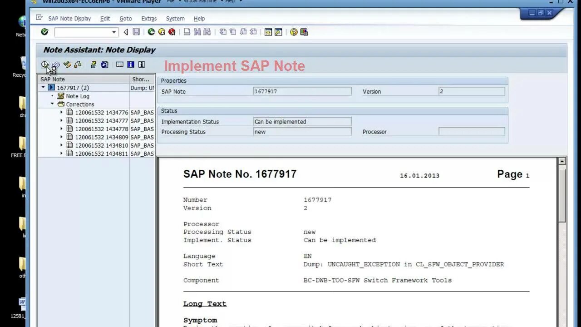Screen dimensions: 581x327
Task: Open the Goto menu
Action: pyautogui.click(x=126, y=19)
